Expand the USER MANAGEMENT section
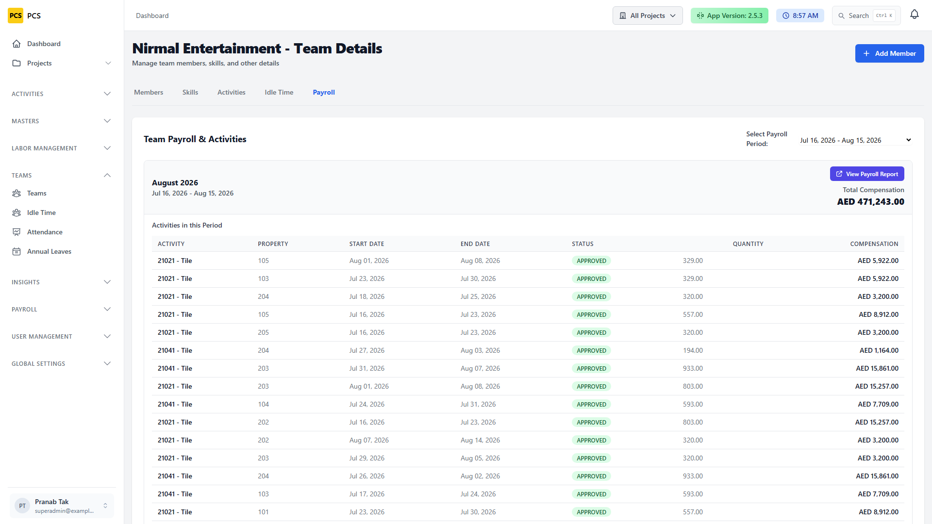 click(x=62, y=336)
